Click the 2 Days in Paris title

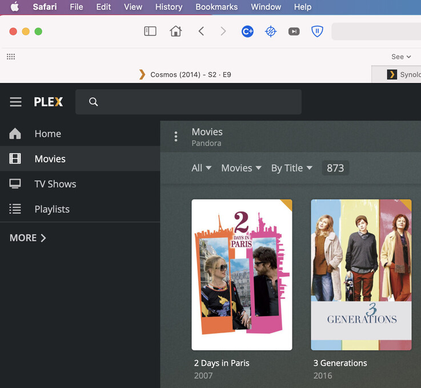222,363
